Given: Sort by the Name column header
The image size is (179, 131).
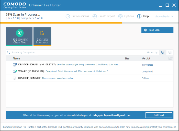Looking at the screenshot, I should click(16, 58).
